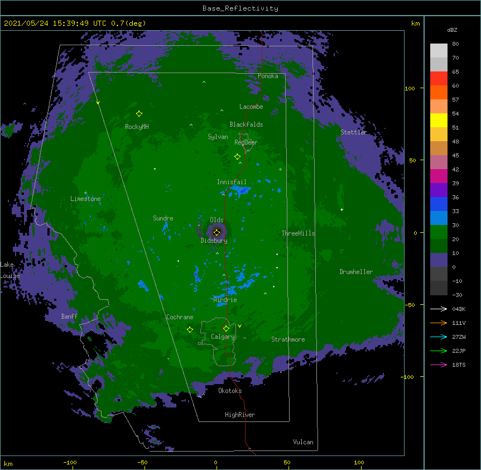Click the Drumheller label
The height and width of the screenshot is (470, 481).
[356, 272]
